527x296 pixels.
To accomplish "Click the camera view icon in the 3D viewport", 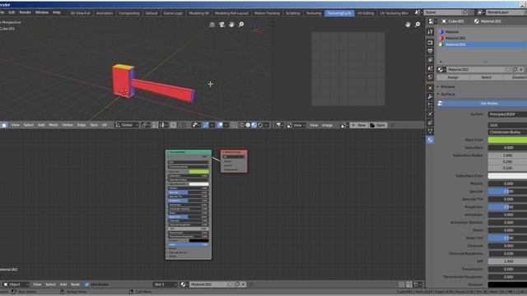I will [x=222, y=25].
